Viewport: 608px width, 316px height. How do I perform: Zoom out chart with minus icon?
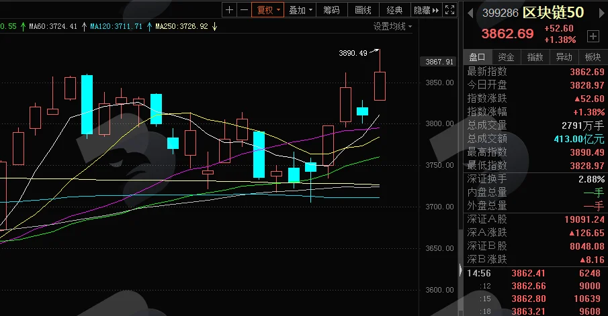[244, 10]
